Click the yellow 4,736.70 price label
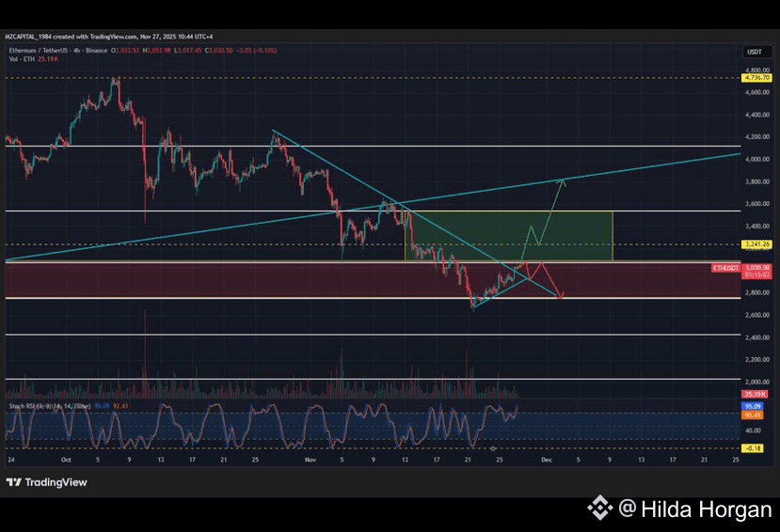Screen dimensions: 780x532 click(x=756, y=77)
